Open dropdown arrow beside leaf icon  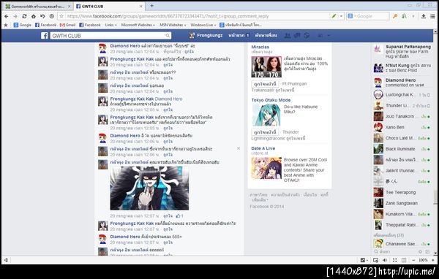click(x=341, y=16)
